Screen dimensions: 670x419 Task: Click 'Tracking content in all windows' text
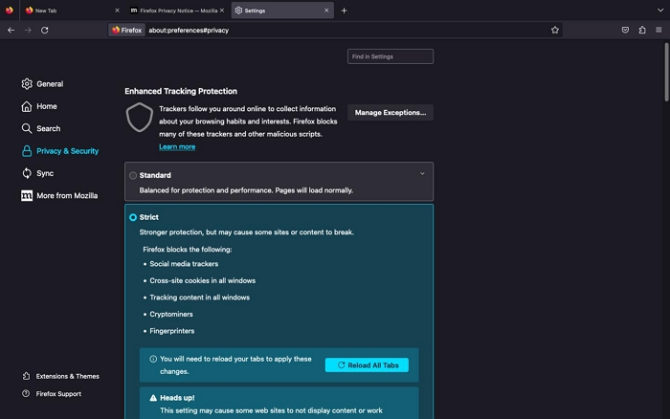click(x=199, y=298)
